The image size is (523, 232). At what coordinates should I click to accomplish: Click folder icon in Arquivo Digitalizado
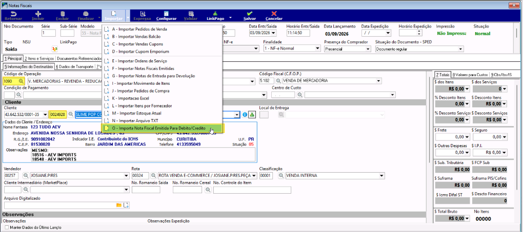119,205
